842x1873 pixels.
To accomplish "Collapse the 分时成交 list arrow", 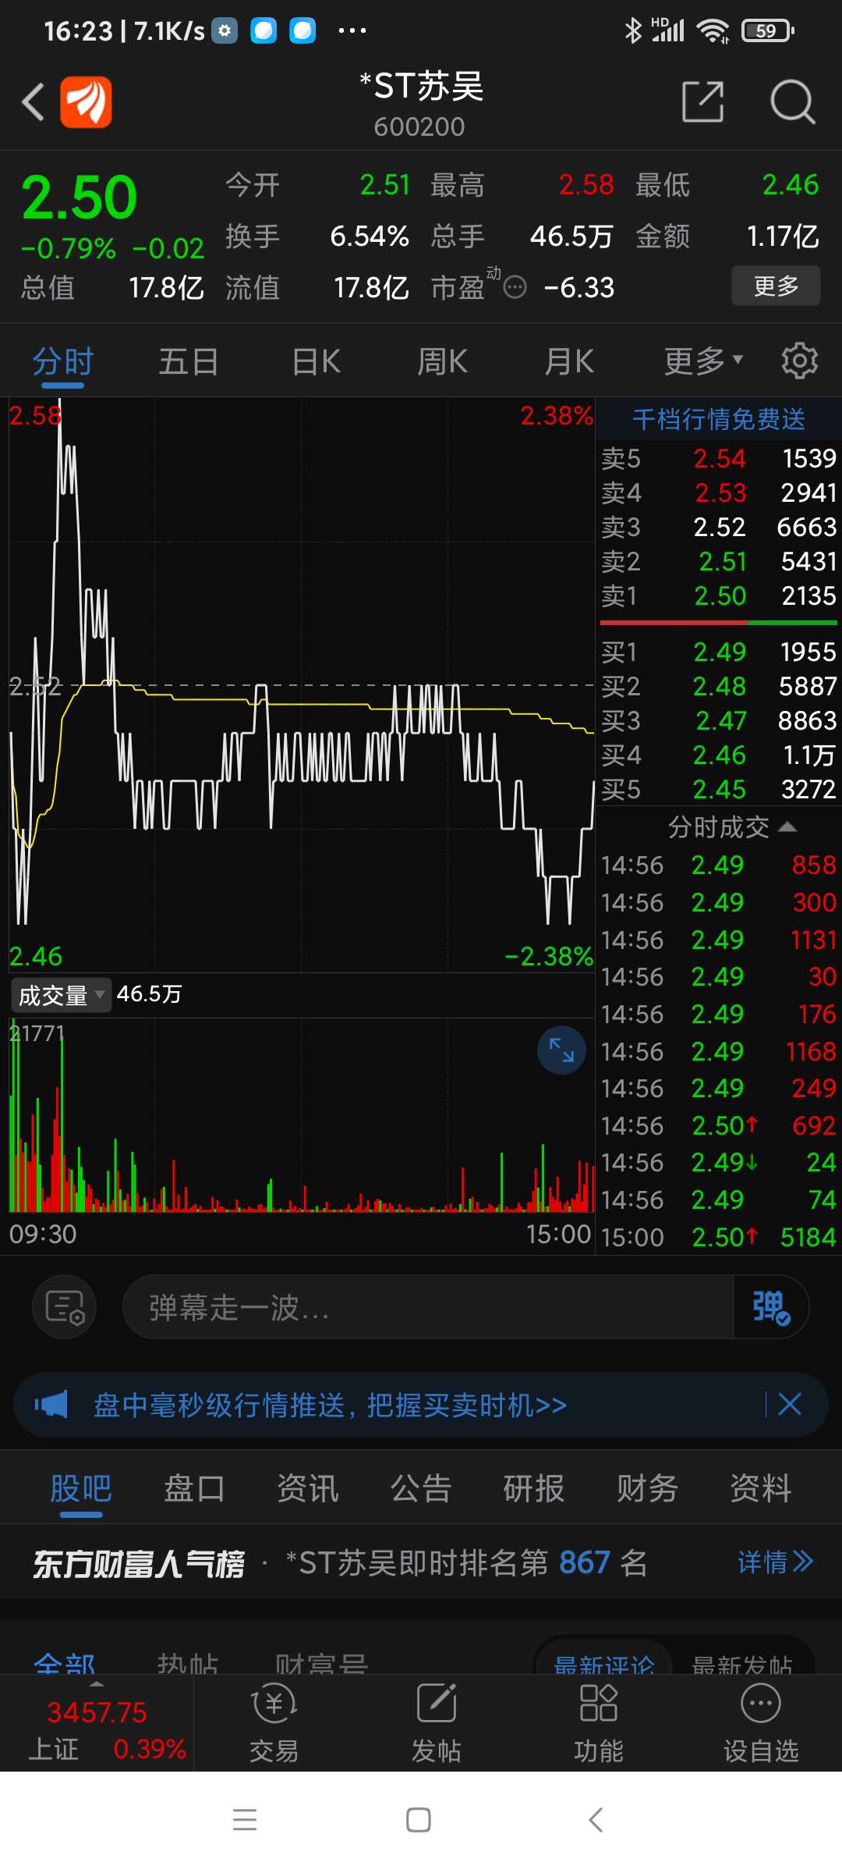I will click(x=787, y=827).
